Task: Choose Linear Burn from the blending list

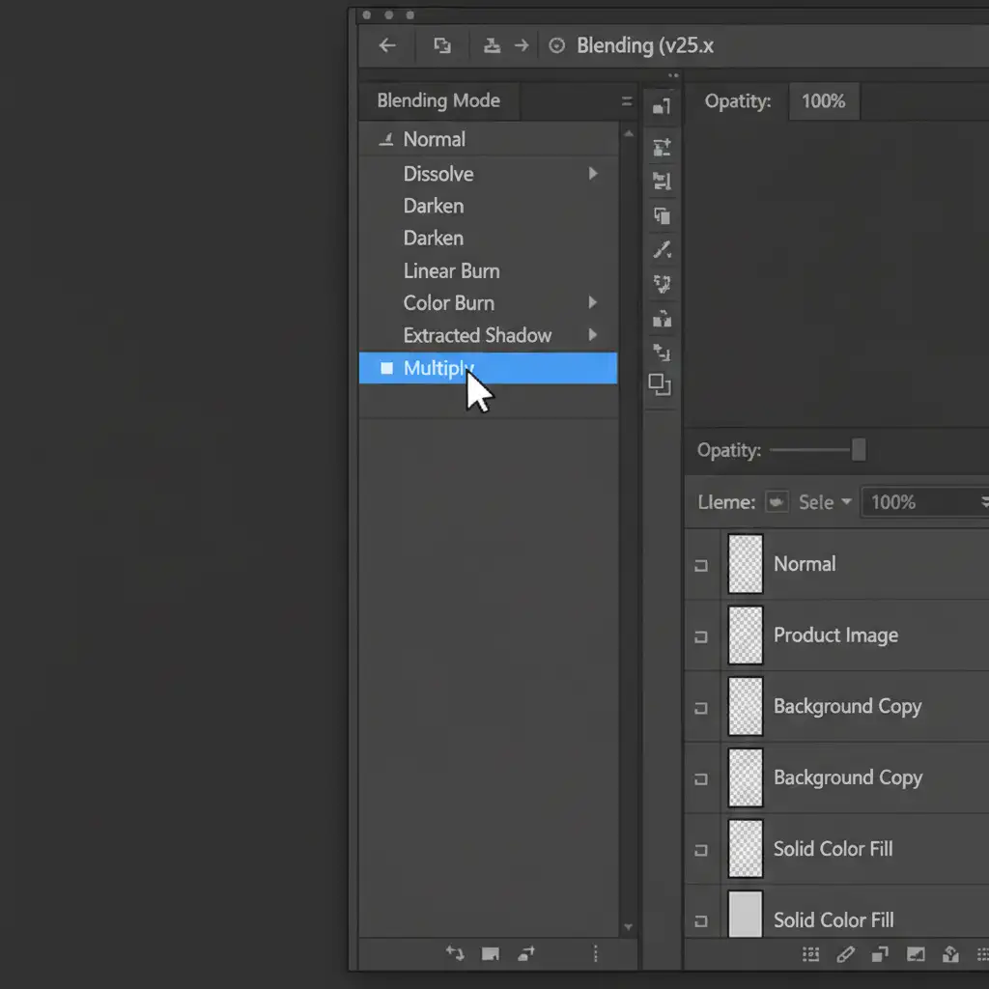Action: click(x=451, y=271)
